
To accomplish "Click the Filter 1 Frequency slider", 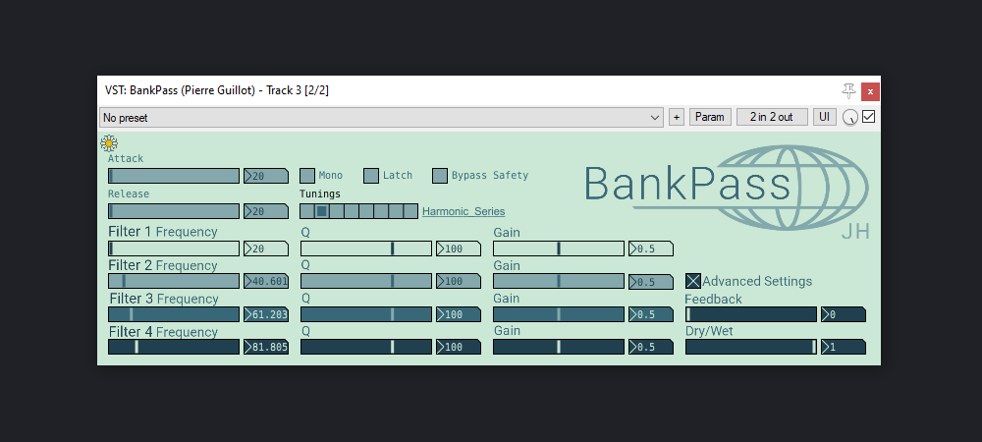I will pyautogui.click(x=174, y=249).
